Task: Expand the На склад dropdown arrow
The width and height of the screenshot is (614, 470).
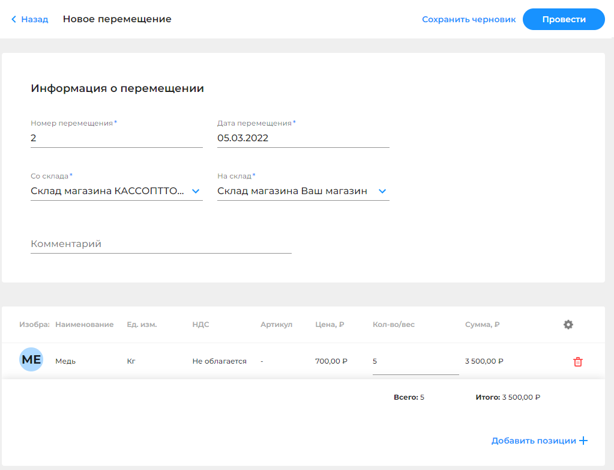Action: pyautogui.click(x=382, y=191)
